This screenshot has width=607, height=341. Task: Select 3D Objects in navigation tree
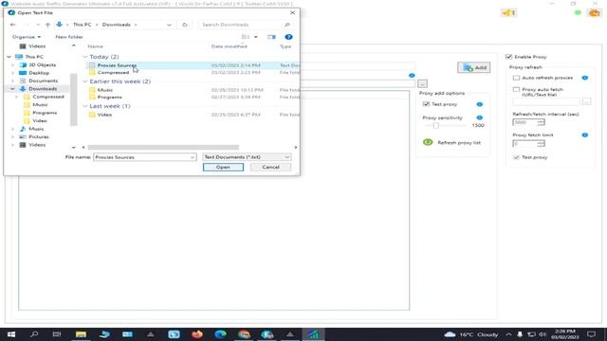click(x=42, y=65)
